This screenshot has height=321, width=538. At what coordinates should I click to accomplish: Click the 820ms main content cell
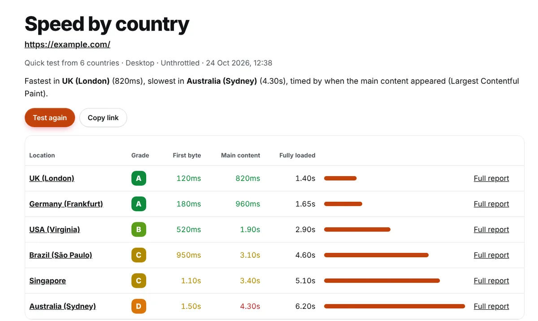pyautogui.click(x=248, y=178)
